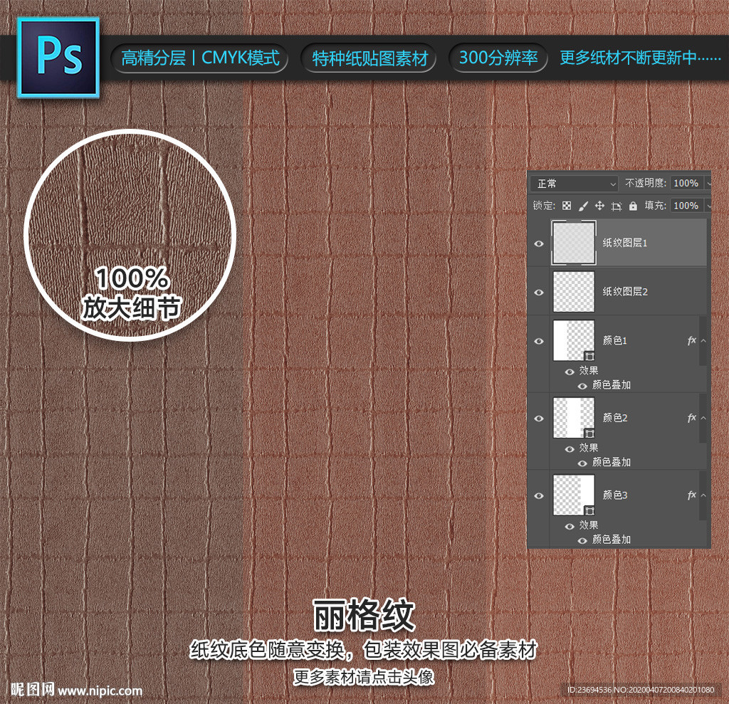Open the 正常 blend mode dropdown
The width and height of the screenshot is (729, 704).
[575, 184]
